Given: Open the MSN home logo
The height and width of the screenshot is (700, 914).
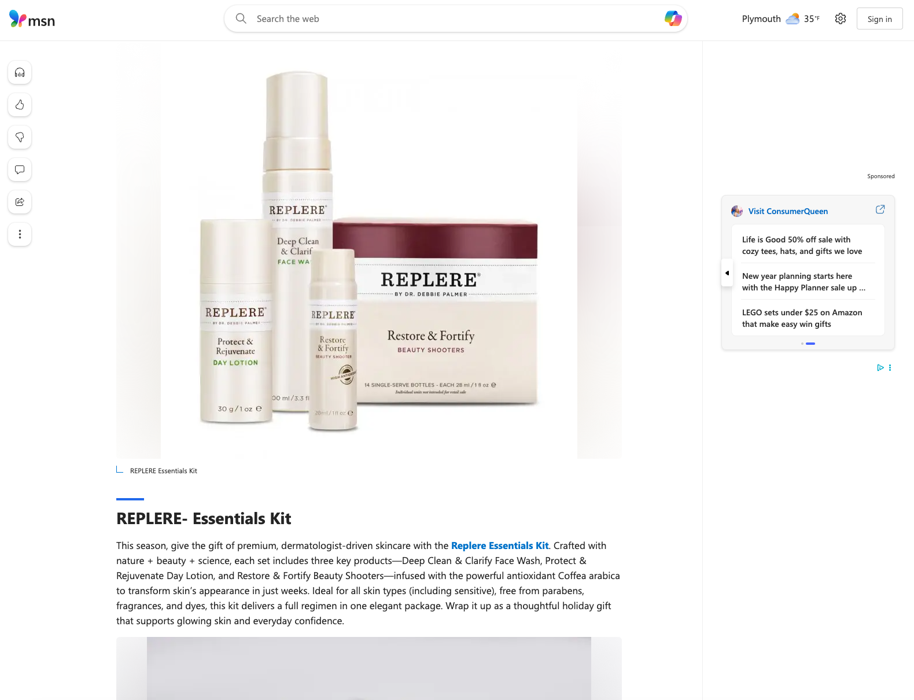Looking at the screenshot, I should 32,20.
